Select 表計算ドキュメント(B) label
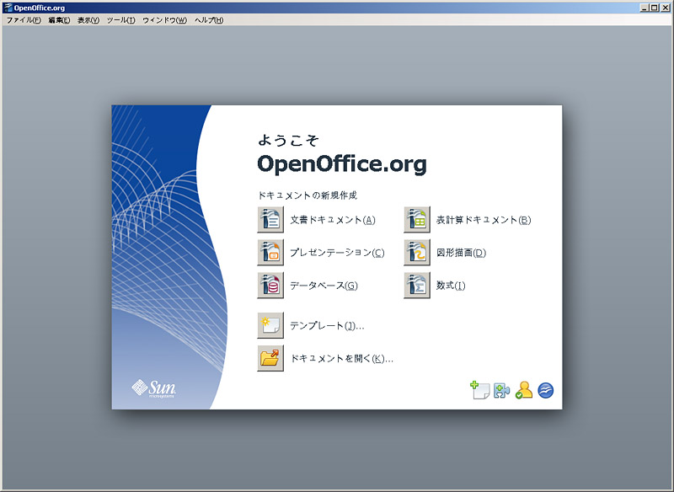The height and width of the screenshot is (492, 674). (x=484, y=220)
